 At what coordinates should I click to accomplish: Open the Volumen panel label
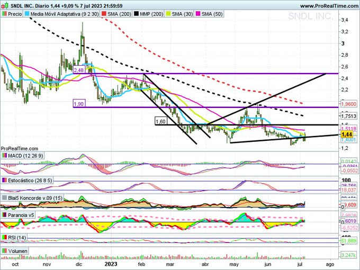point(17,251)
